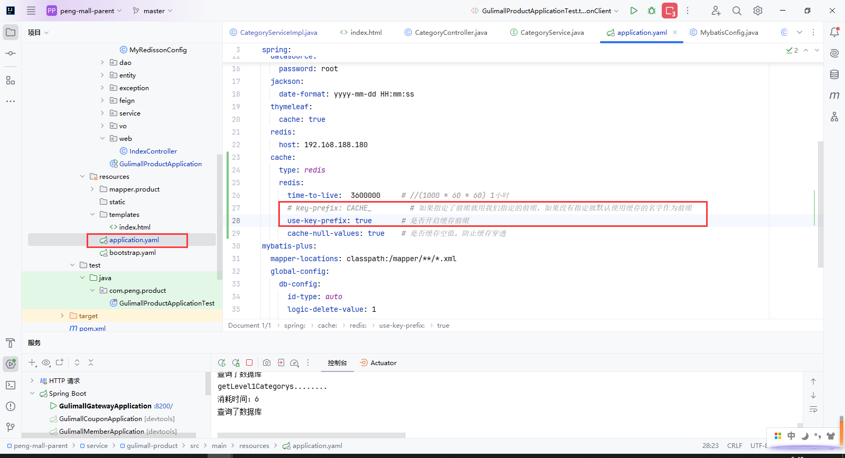Close the application.yaml tab

point(675,32)
